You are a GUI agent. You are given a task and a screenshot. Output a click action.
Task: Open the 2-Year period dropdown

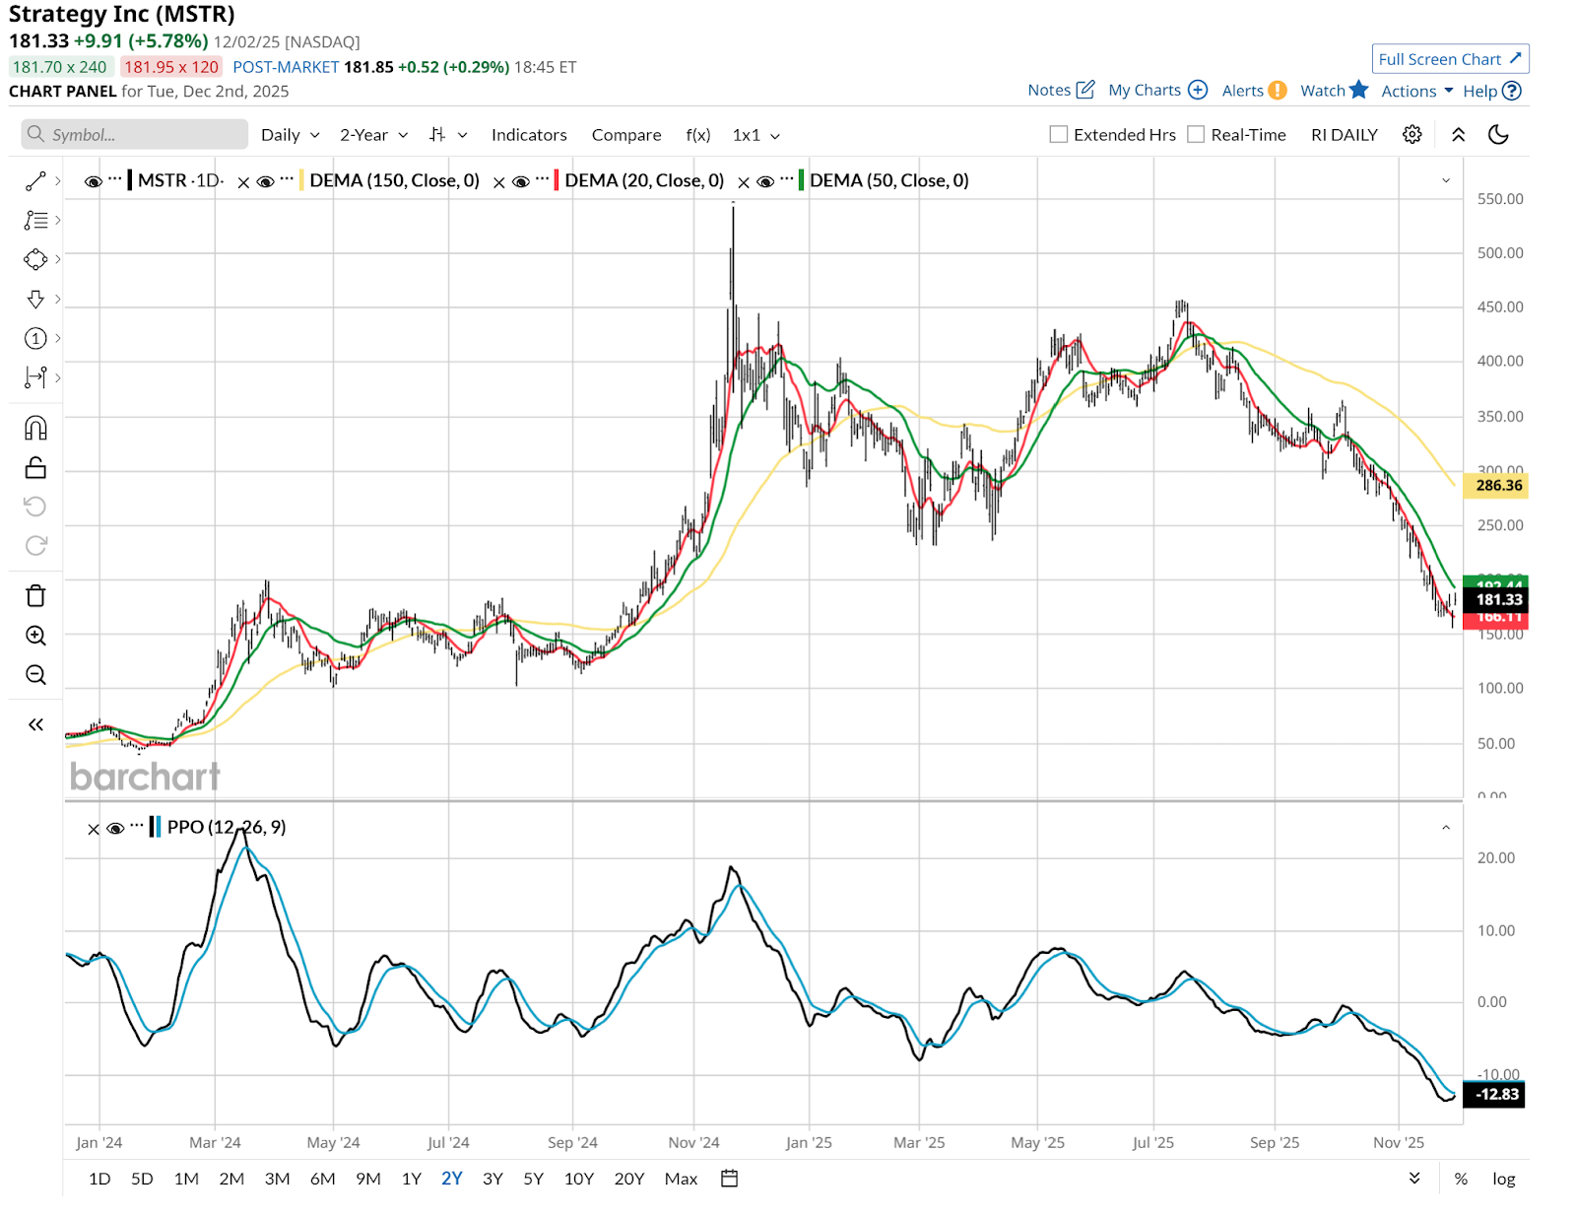pyautogui.click(x=373, y=135)
